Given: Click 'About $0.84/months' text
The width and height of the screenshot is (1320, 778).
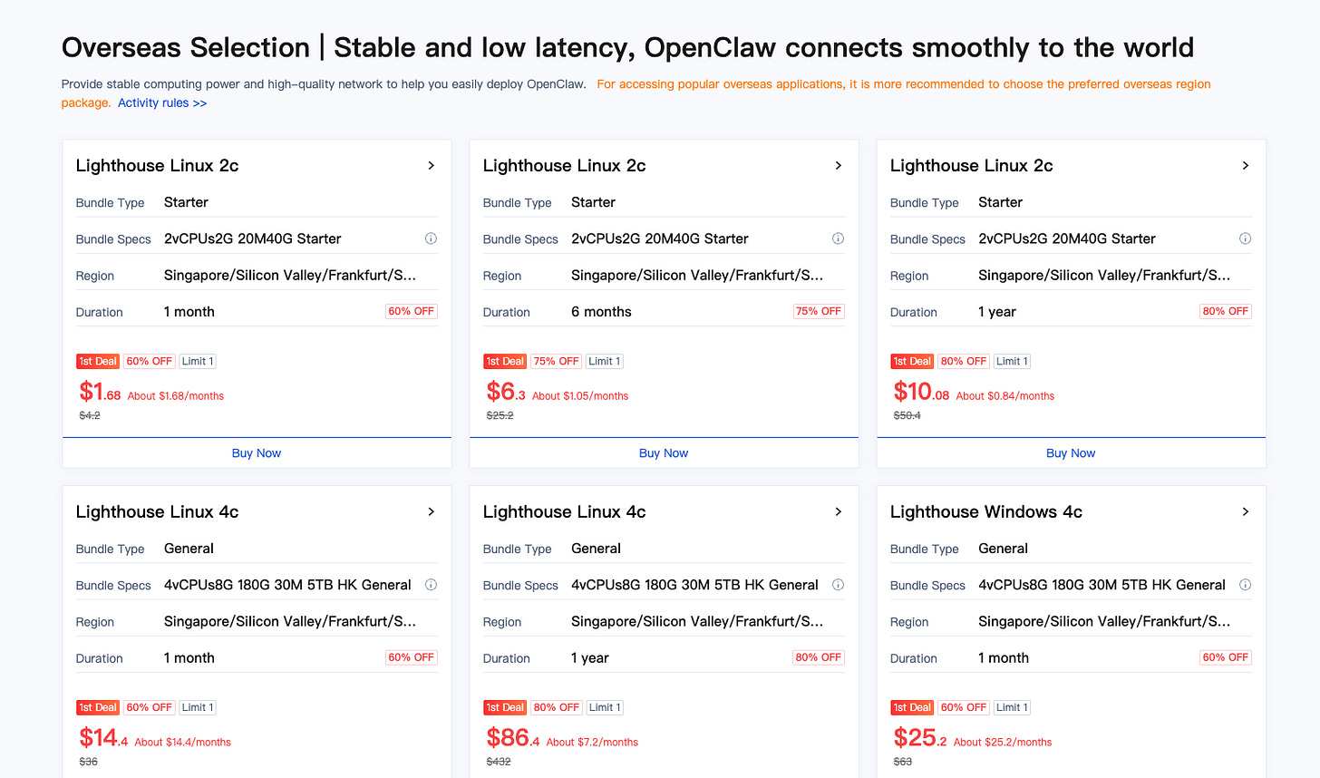Looking at the screenshot, I should coord(1005,396).
